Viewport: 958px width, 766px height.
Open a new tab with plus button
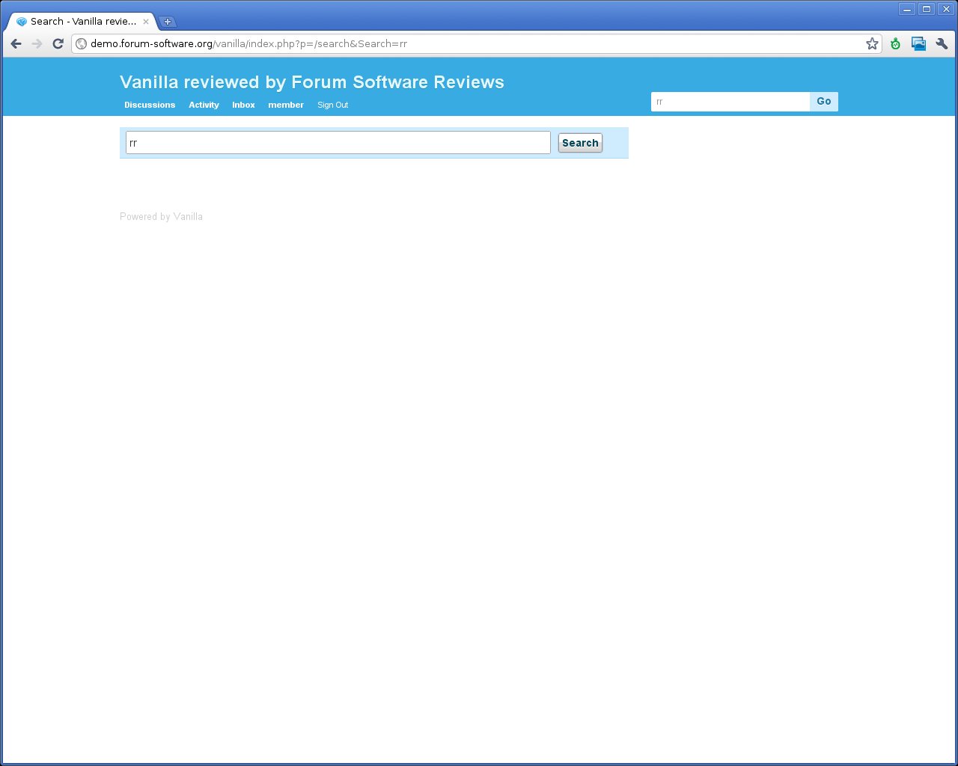[168, 22]
